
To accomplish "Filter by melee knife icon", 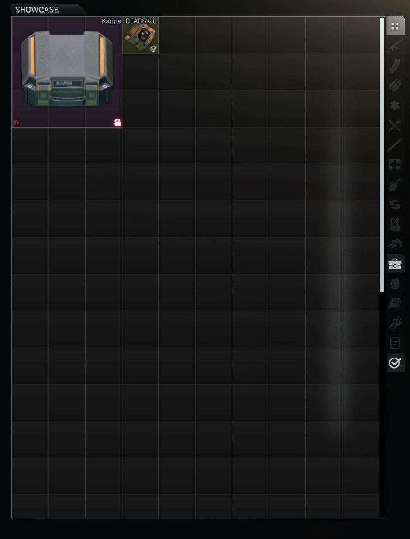I will point(395,145).
